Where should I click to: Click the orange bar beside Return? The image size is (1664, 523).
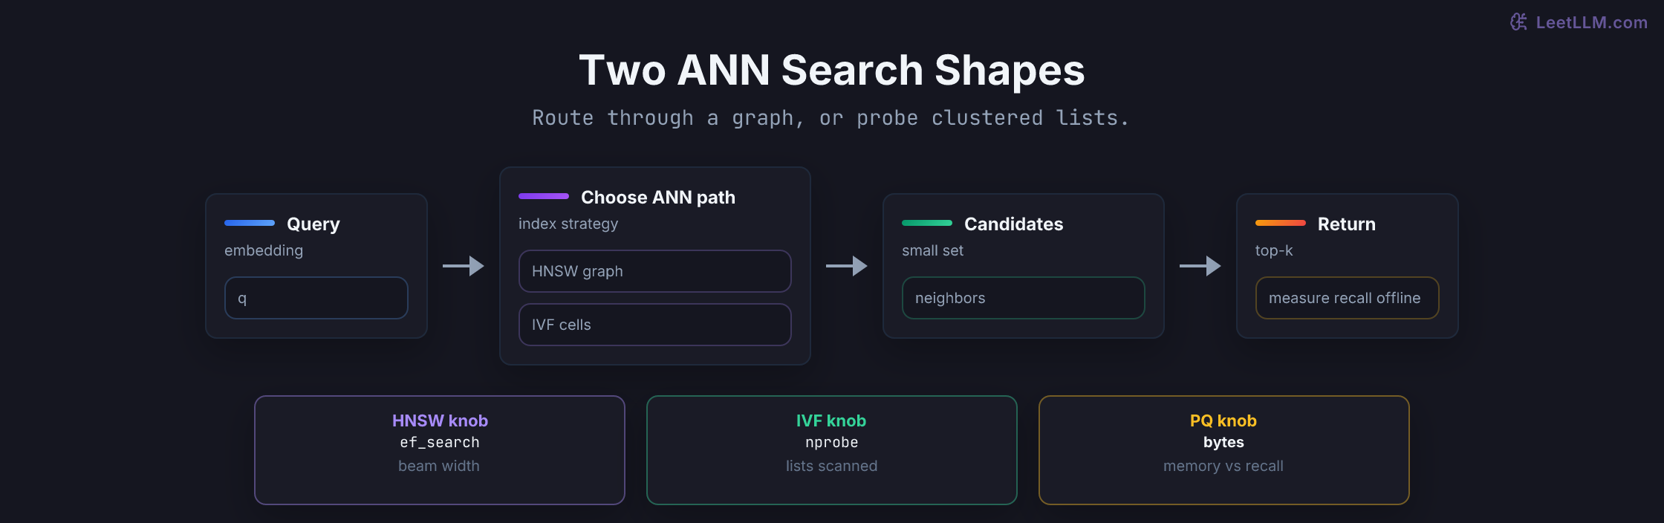(x=1281, y=223)
